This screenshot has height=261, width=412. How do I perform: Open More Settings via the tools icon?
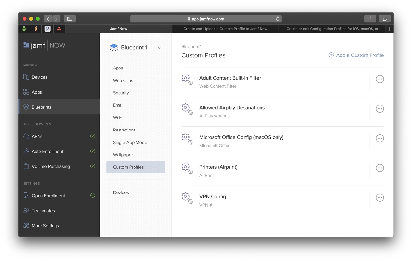26,225
